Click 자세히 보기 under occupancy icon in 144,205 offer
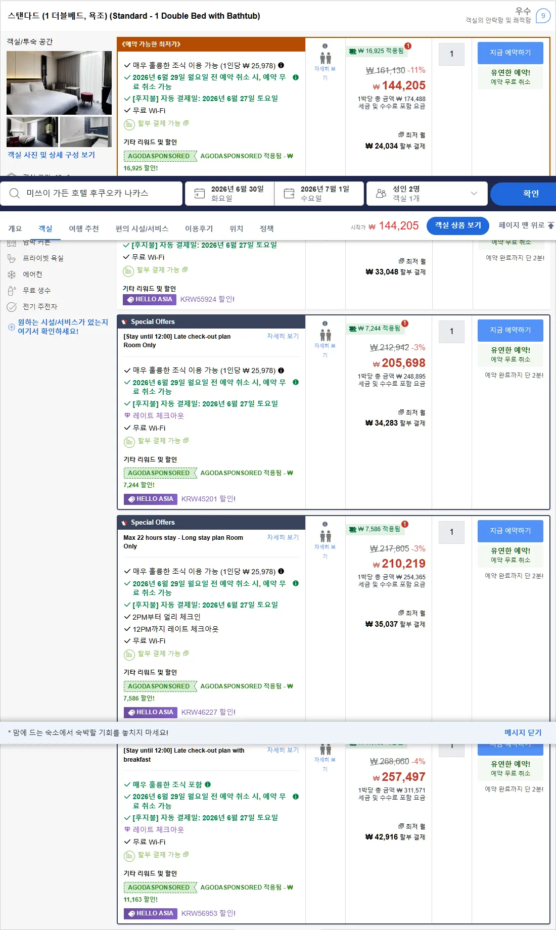 [x=325, y=73]
